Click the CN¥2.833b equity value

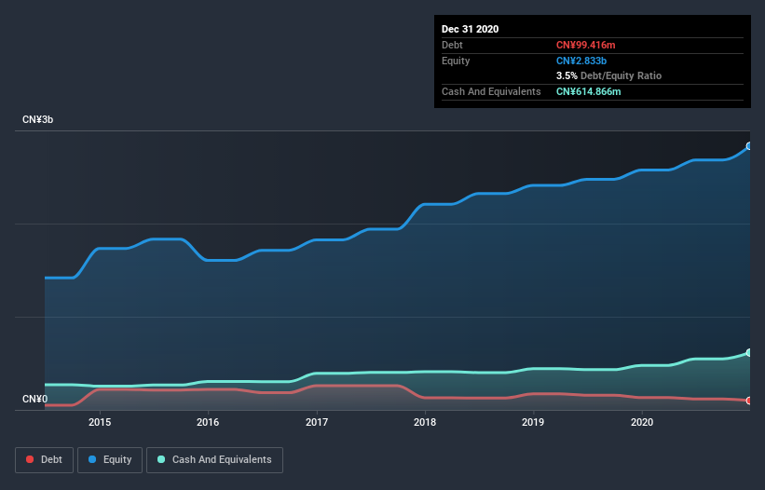[581, 61]
